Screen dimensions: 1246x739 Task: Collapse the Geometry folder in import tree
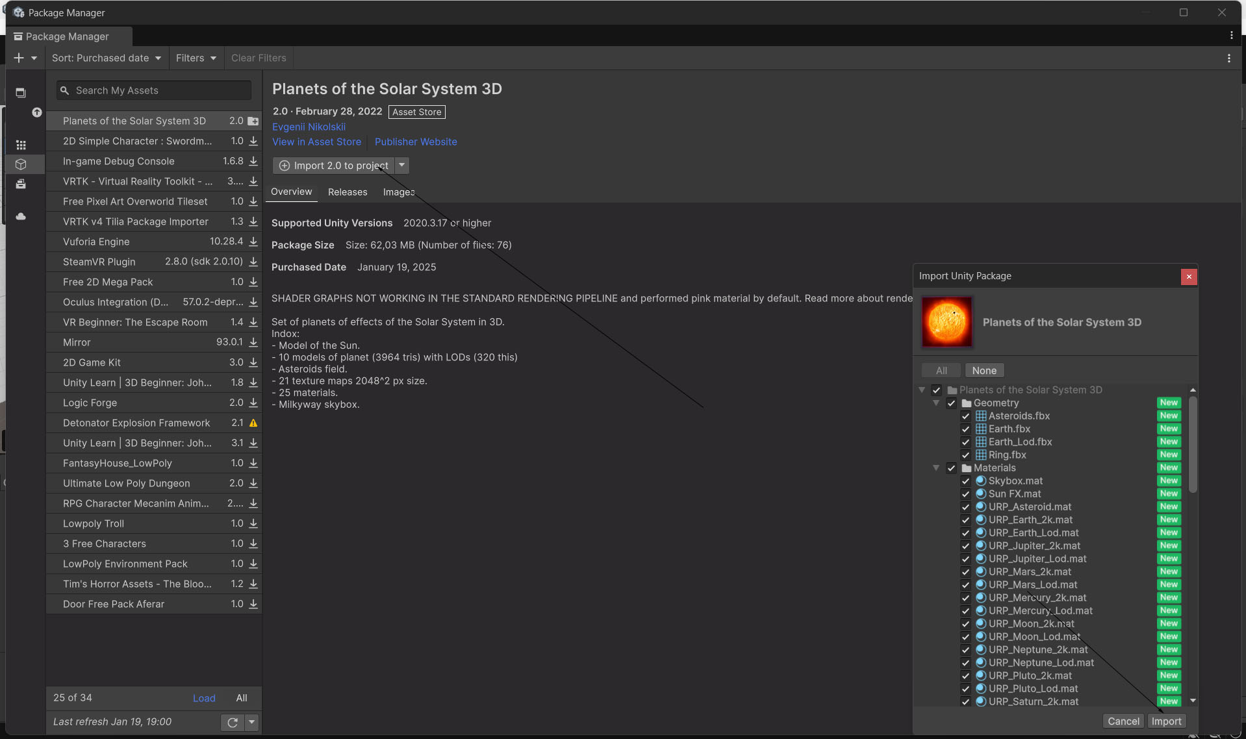pyautogui.click(x=936, y=403)
